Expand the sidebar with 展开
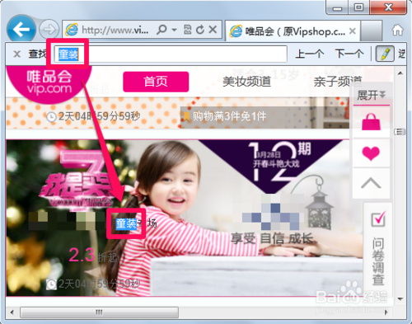The width and height of the screenshot is (412, 324). (371, 96)
